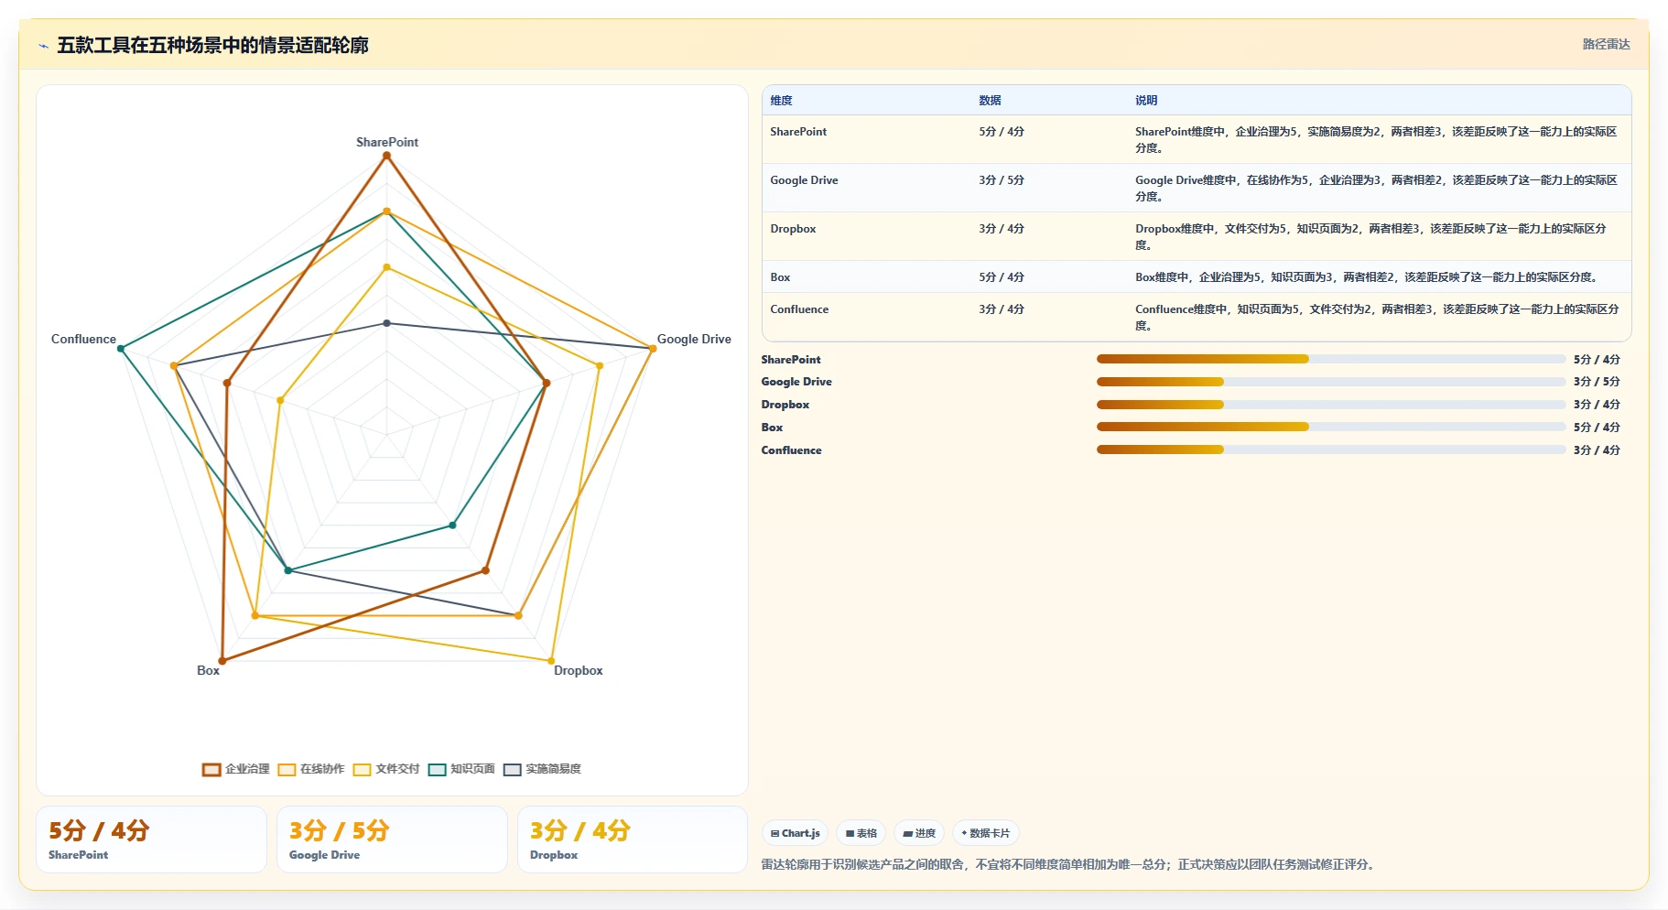Click the SharePoint progress bar
Screen dimensions: 1668x910
[1331, 359]
